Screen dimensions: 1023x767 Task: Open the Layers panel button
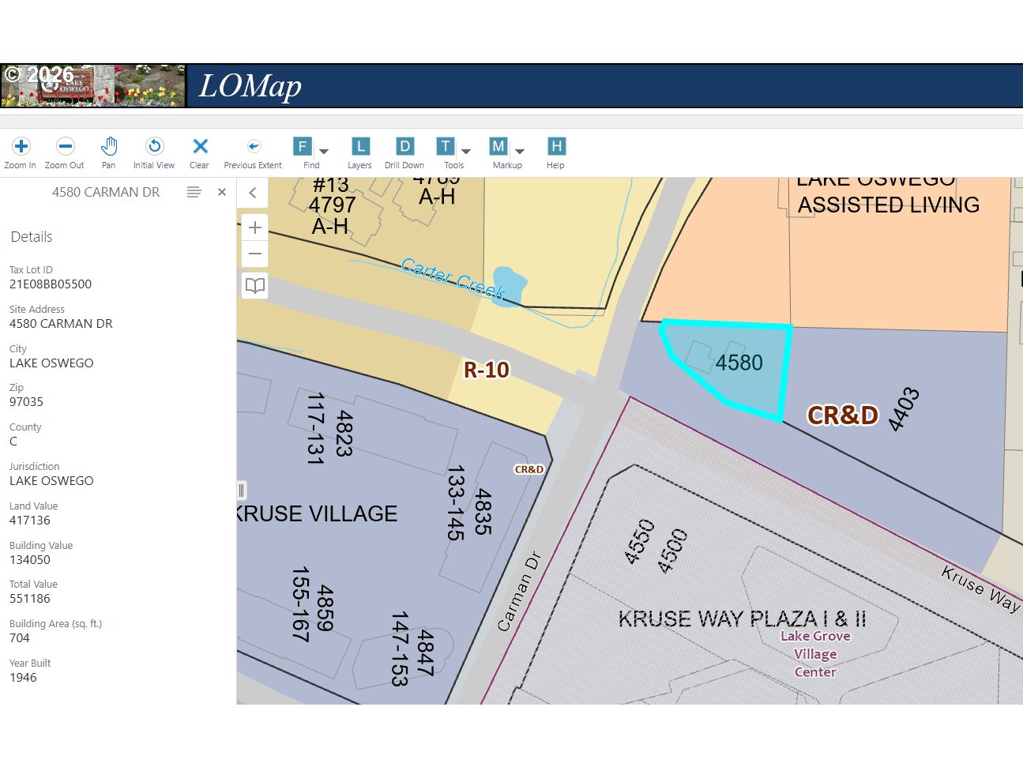click(x=360, y=152)
